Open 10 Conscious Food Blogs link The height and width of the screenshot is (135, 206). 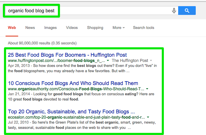pyautogui.click(x=73, y=83)
